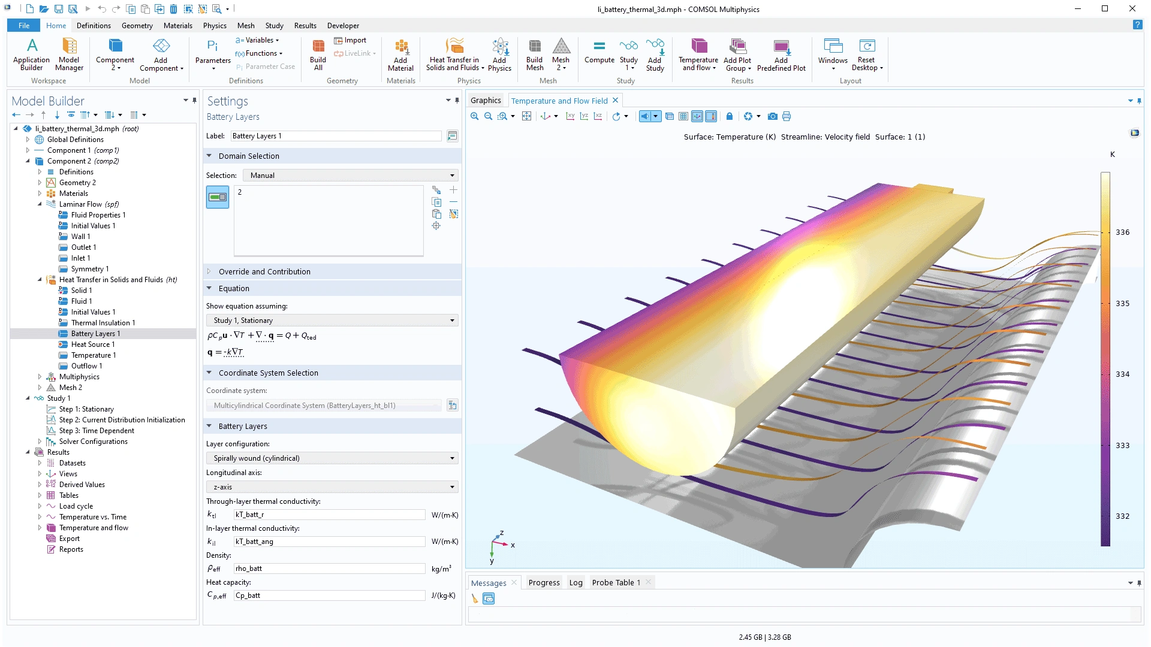The height and width of the screenshot is (647, 1151).
Task: Toggle the show grid button
Action: (683, 116)
